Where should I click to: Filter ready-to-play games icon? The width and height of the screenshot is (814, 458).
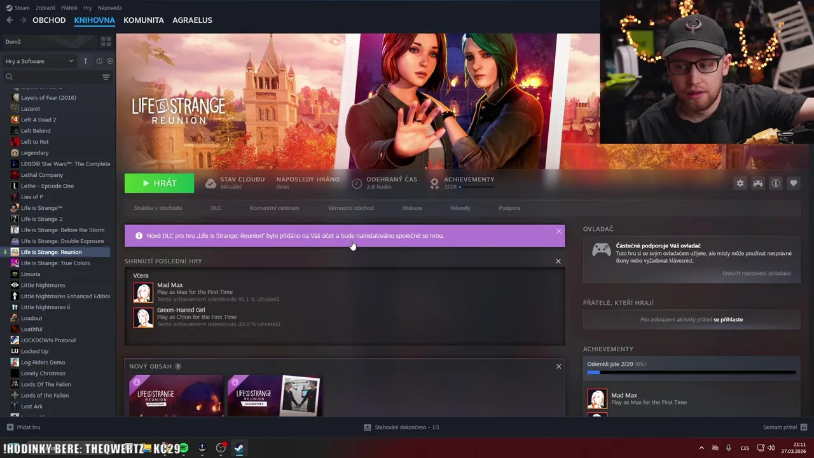coord(110,61)
